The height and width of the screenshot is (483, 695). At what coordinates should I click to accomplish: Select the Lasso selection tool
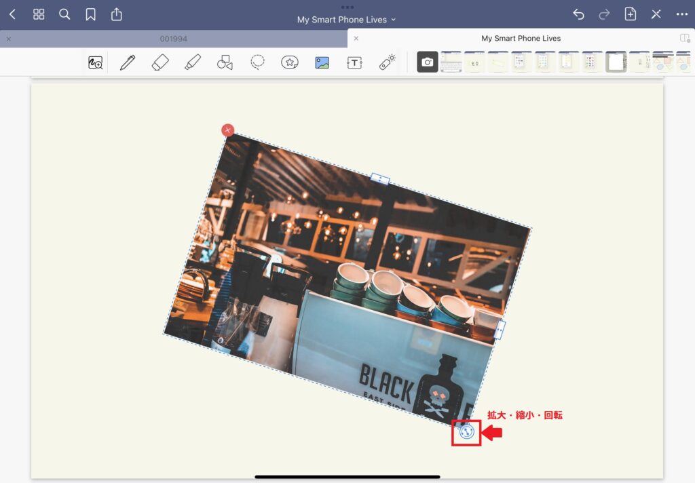pyautogui.click(x=257, y=62)
